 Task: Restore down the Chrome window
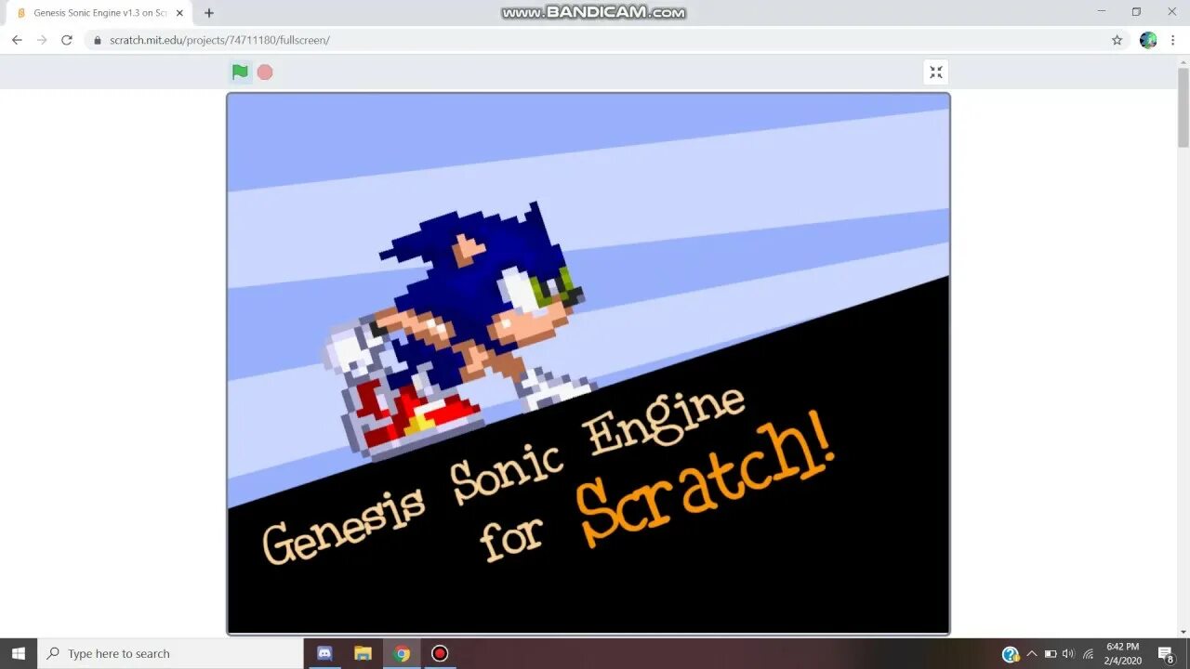1136,11
